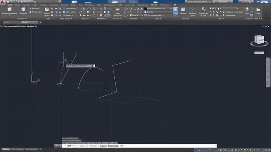Click the box solid tool in Modelado
271x152 pixels.
[x=9, y=11]
